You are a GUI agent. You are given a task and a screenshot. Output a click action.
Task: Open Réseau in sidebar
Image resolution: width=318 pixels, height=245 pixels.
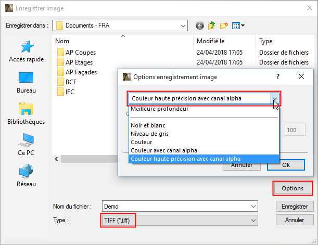tap(26, 176)
